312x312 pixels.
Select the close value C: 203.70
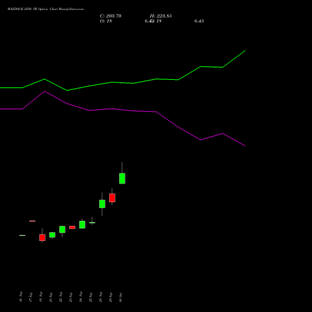click(x=110, y=16)
